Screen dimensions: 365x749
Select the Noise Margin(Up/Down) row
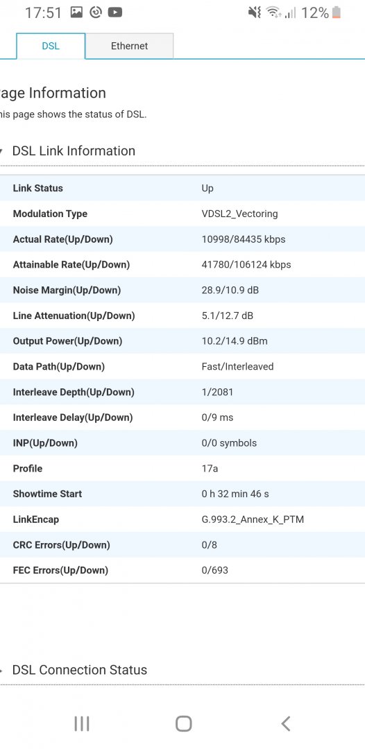click(182, 290)
